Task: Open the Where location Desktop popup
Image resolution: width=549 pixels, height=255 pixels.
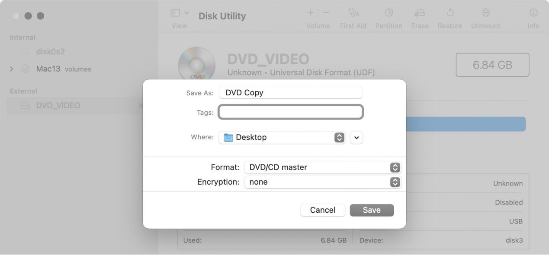Action: pyautogui.click(x=282, y=138)
